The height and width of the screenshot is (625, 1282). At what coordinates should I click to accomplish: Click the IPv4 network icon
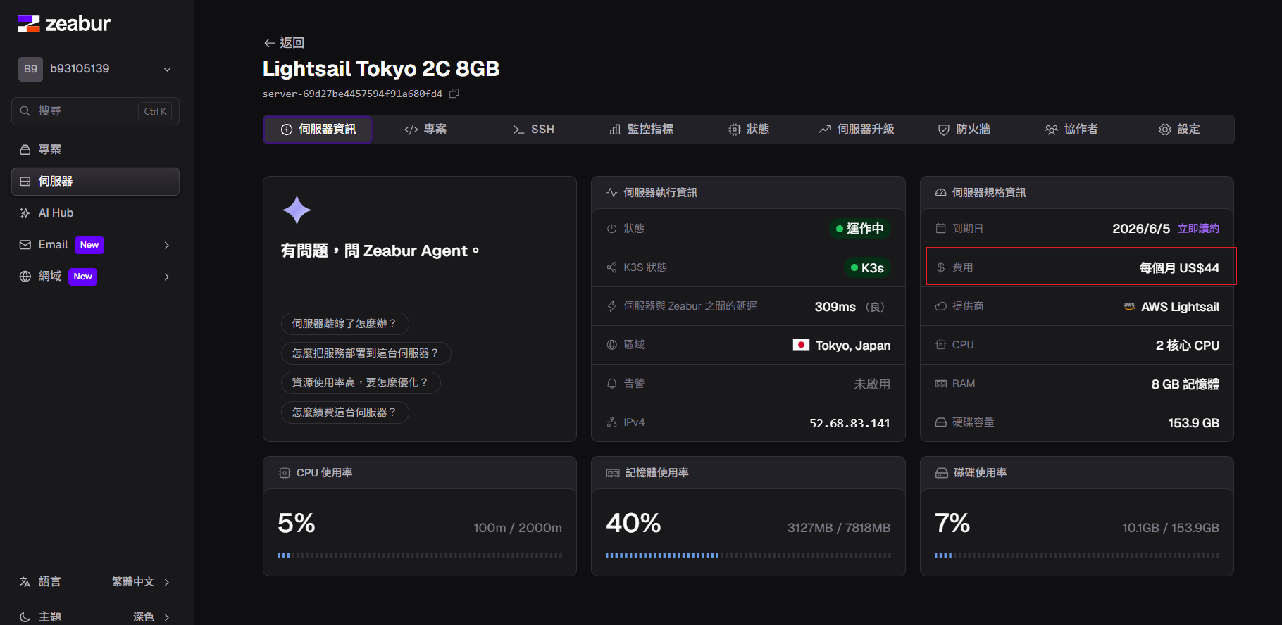coord(612,422)
